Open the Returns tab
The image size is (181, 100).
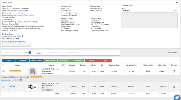[x=39, y=53]
